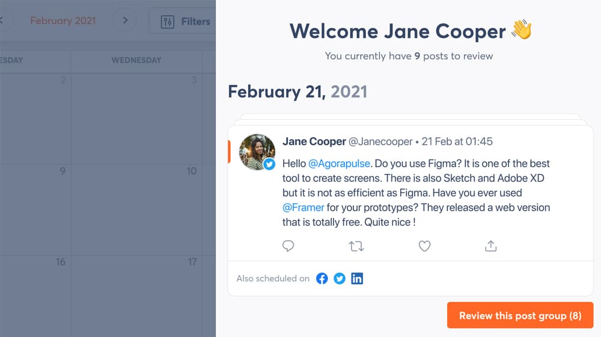Click the share upload icon
The width and height of the screenshot is (601, 337).
coord(490,246)
